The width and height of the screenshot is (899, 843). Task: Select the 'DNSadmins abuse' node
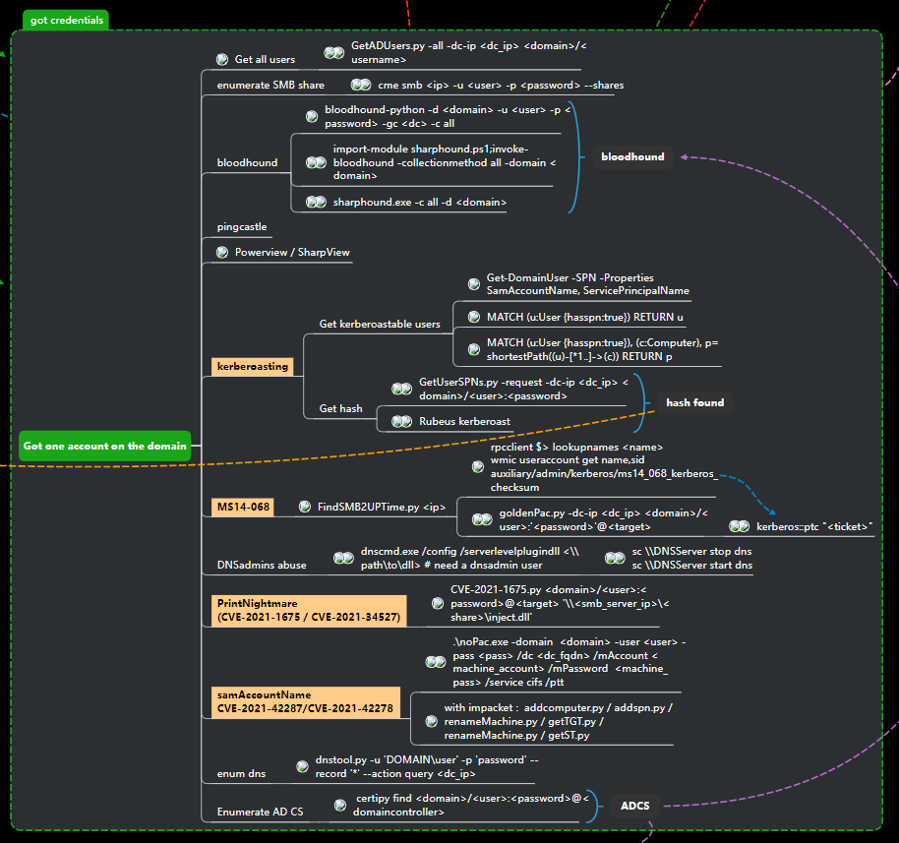[x=262, y=565]
